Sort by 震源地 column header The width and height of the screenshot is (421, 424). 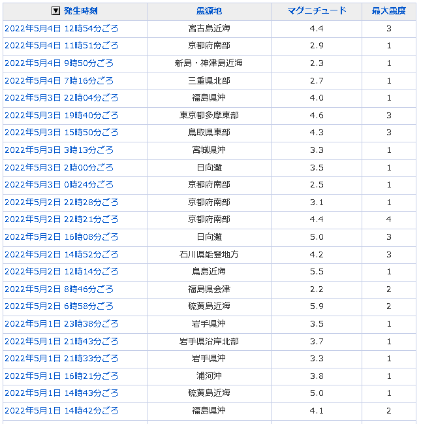(x=209, y=11)
